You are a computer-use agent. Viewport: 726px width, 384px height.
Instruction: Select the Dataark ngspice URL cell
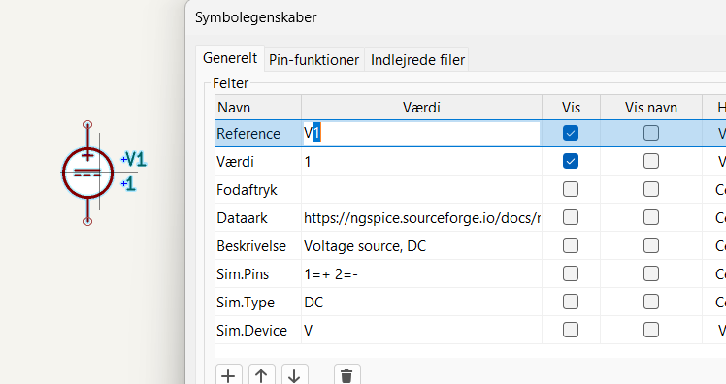421,217
